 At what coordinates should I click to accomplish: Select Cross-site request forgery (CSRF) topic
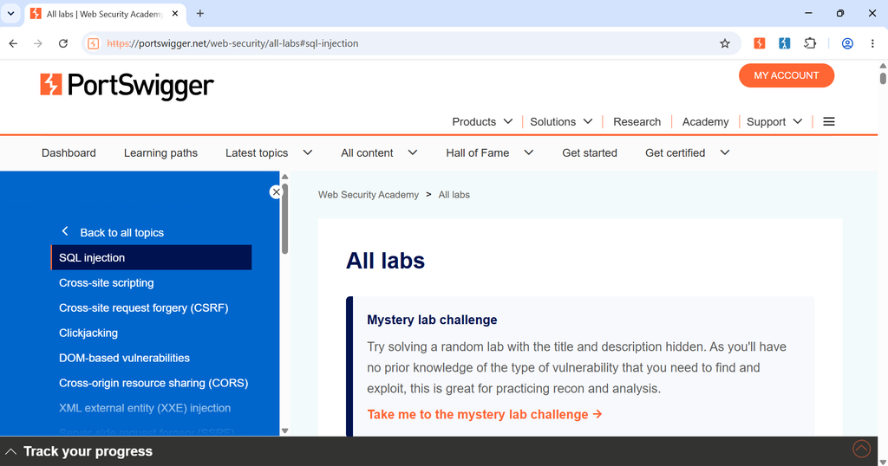coord(144,307)
